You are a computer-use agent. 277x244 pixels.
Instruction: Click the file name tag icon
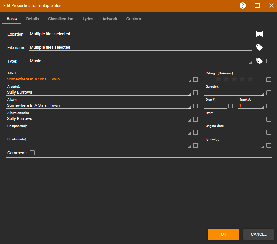[x=259, y=47]
